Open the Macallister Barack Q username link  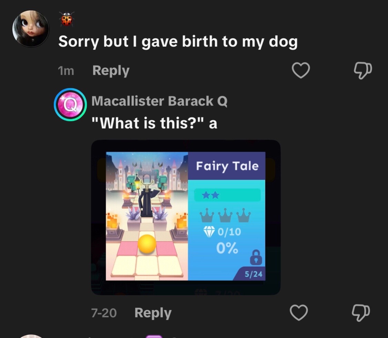point(159,101)
